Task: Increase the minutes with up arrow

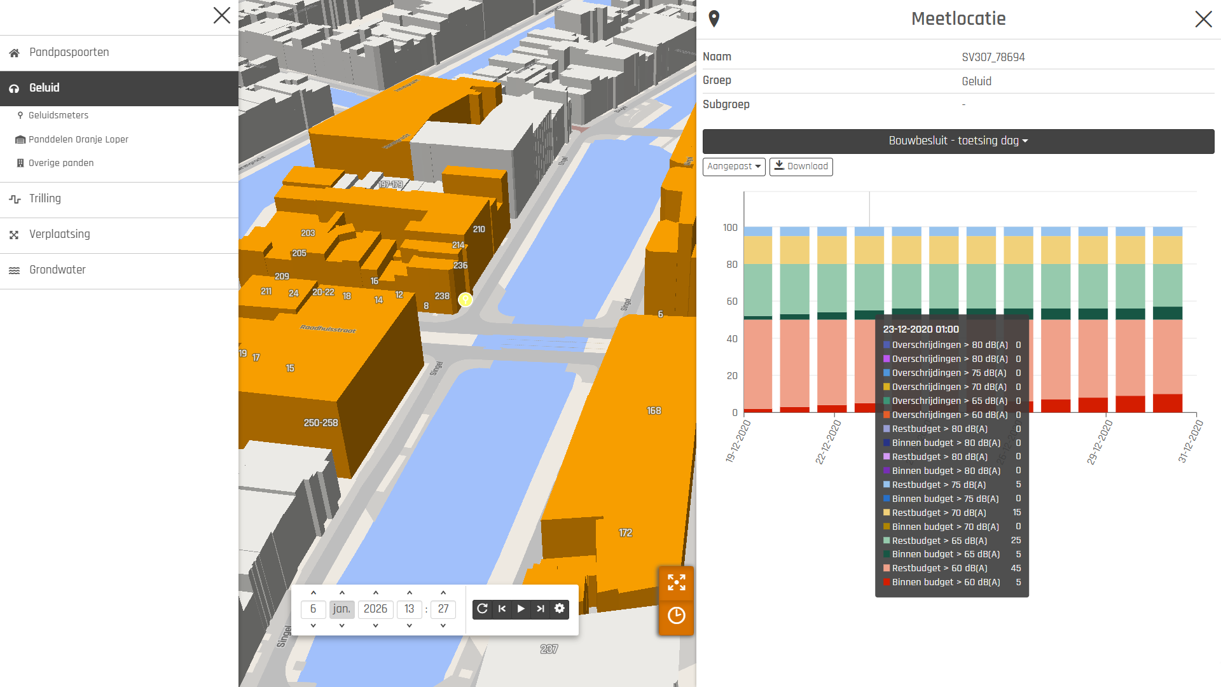Action: click(x=443, y=593)
